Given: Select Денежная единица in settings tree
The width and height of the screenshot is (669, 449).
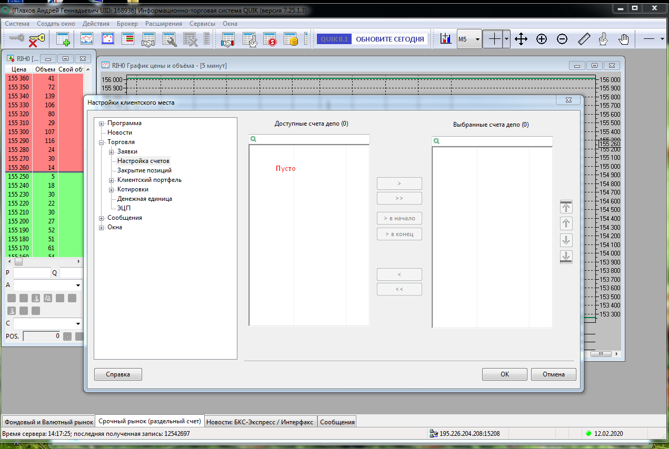Looking at the screenshot, I should [x=145, y=199].
